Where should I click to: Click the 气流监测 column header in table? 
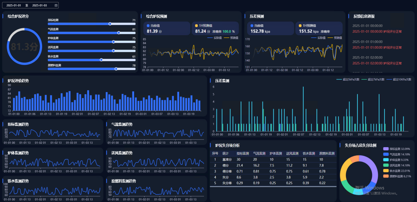tap(260, 154)
